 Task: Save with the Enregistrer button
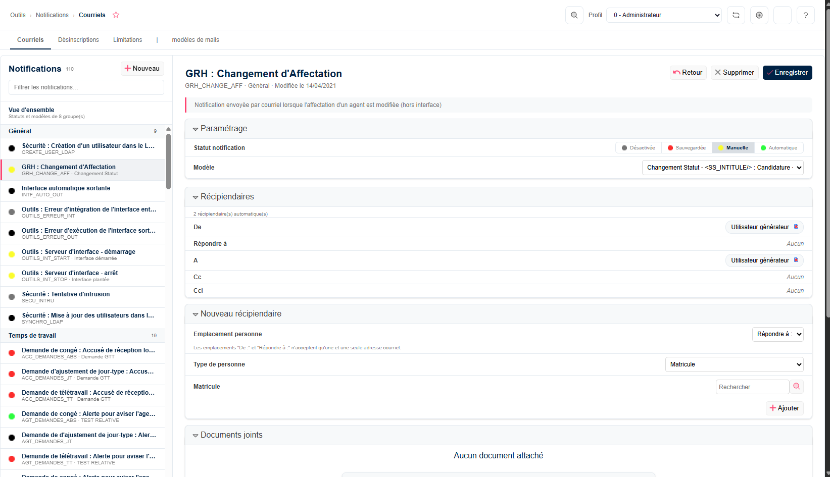788,73
